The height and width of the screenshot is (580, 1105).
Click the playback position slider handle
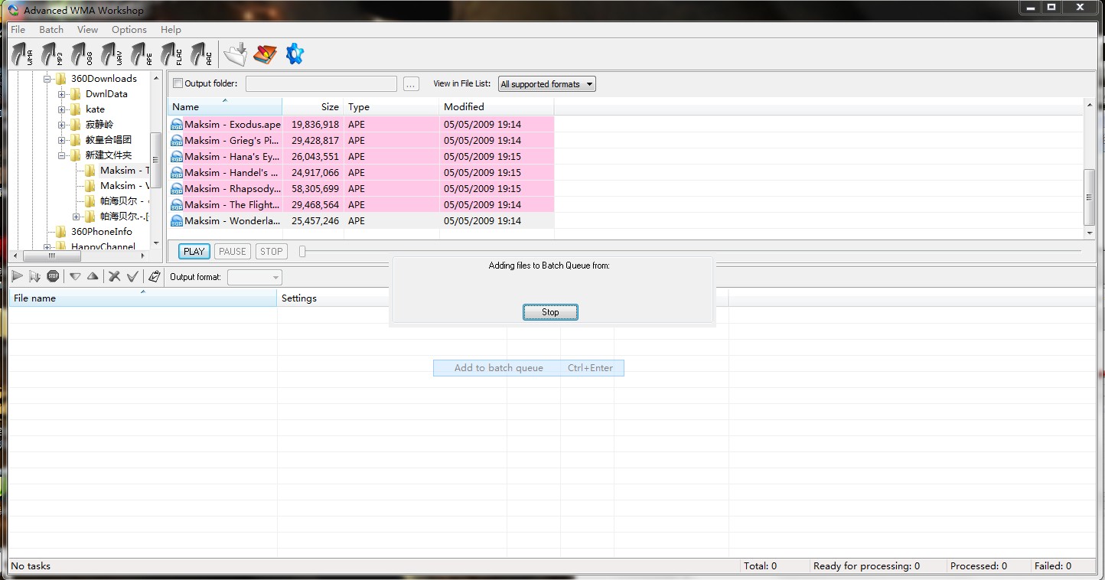point(302,251)
